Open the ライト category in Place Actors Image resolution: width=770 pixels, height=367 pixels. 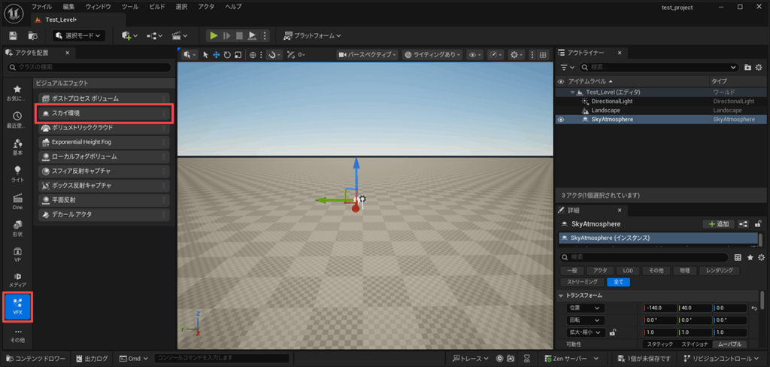pos(17,174)
